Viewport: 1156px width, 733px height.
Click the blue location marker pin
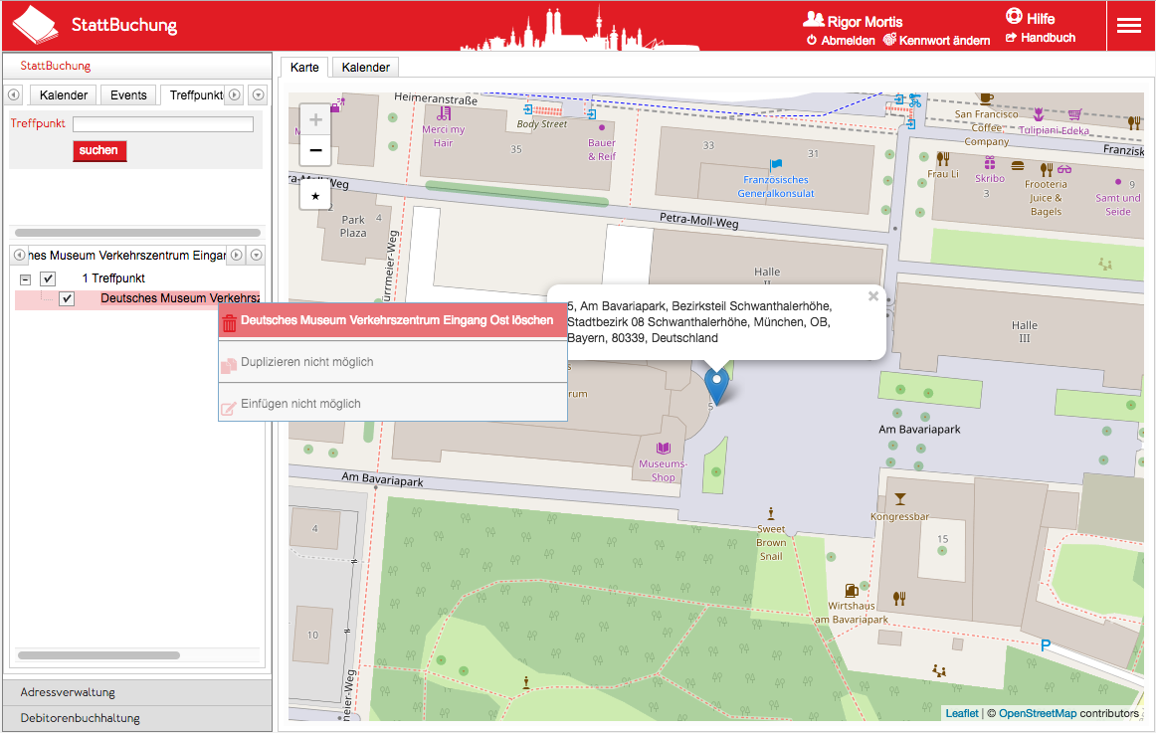pos(715,385)
